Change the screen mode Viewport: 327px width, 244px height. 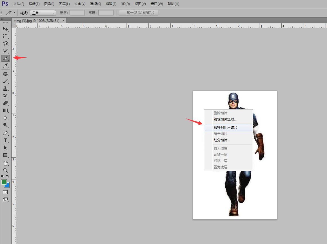(5, 199)
